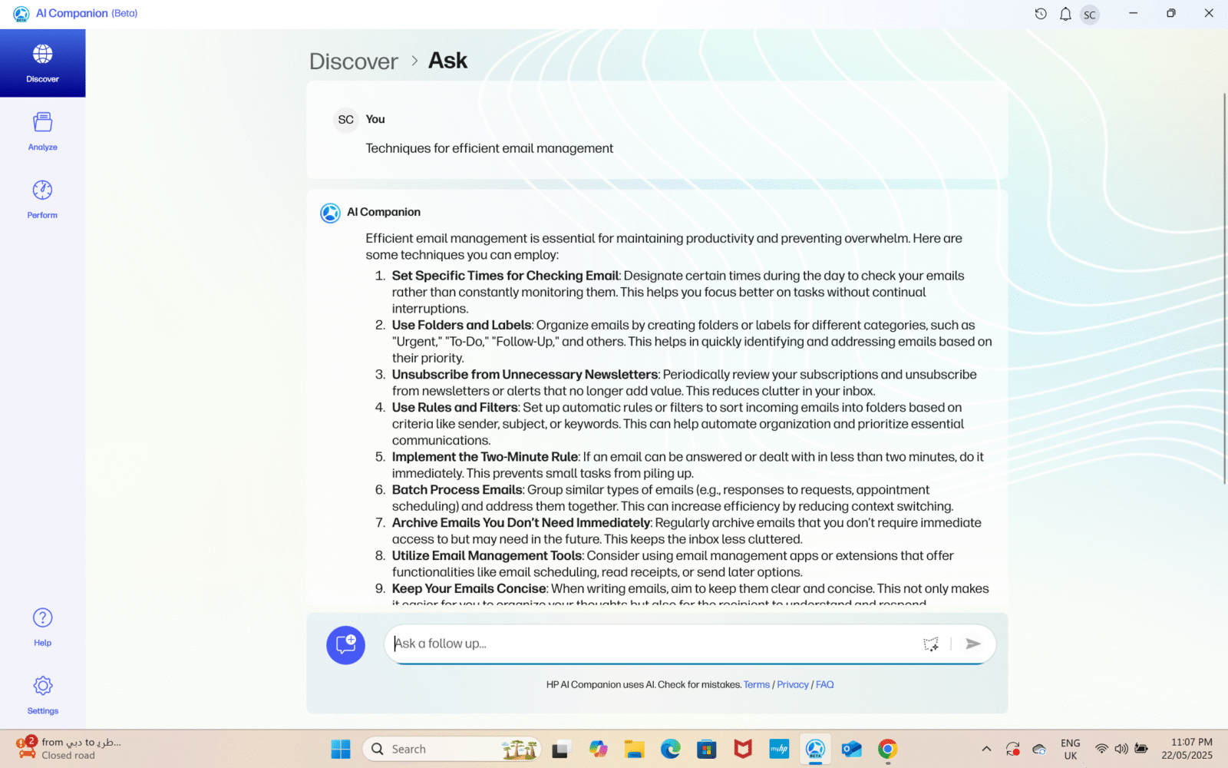Start a new chat conversation
Screen dimensions: 1228x768
click(x=345, y=644)
